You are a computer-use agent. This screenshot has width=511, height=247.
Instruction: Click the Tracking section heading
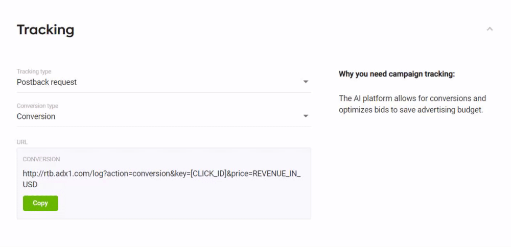tap(45, 30)
